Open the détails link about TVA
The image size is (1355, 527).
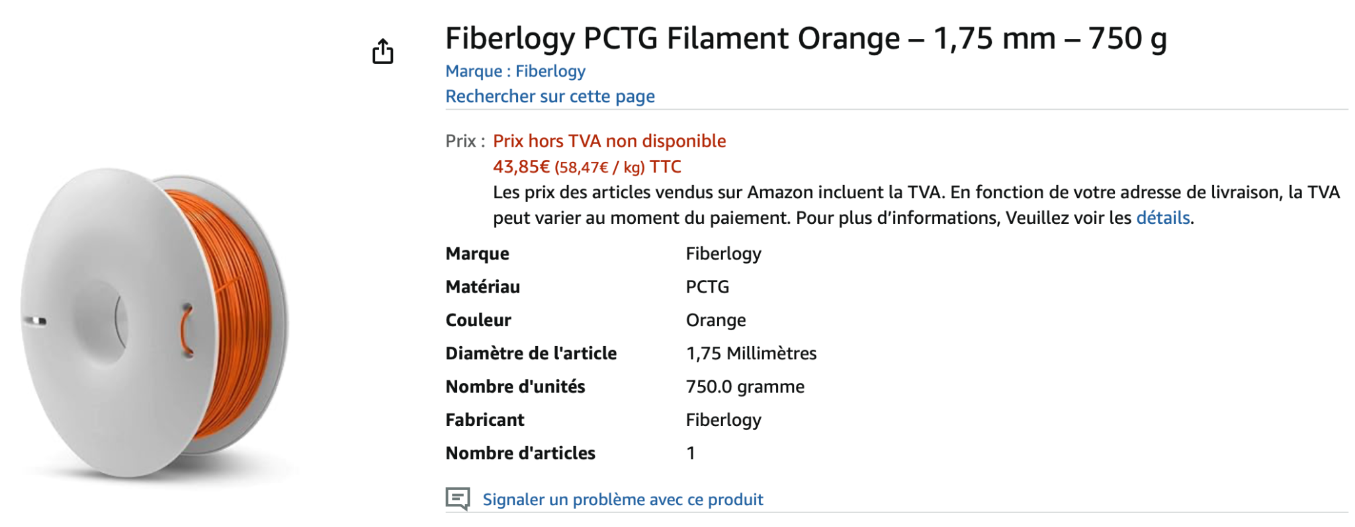[x=1162, y=218]
